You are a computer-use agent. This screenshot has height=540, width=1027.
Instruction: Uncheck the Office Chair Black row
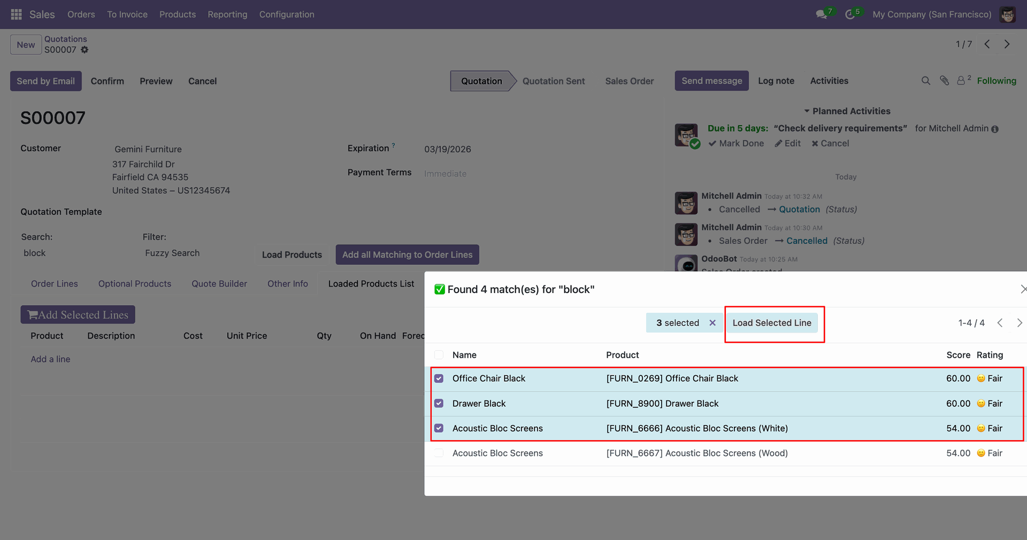(x=439, y=379)
